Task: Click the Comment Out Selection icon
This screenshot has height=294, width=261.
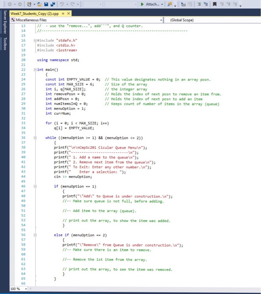Action: point(199,4)
